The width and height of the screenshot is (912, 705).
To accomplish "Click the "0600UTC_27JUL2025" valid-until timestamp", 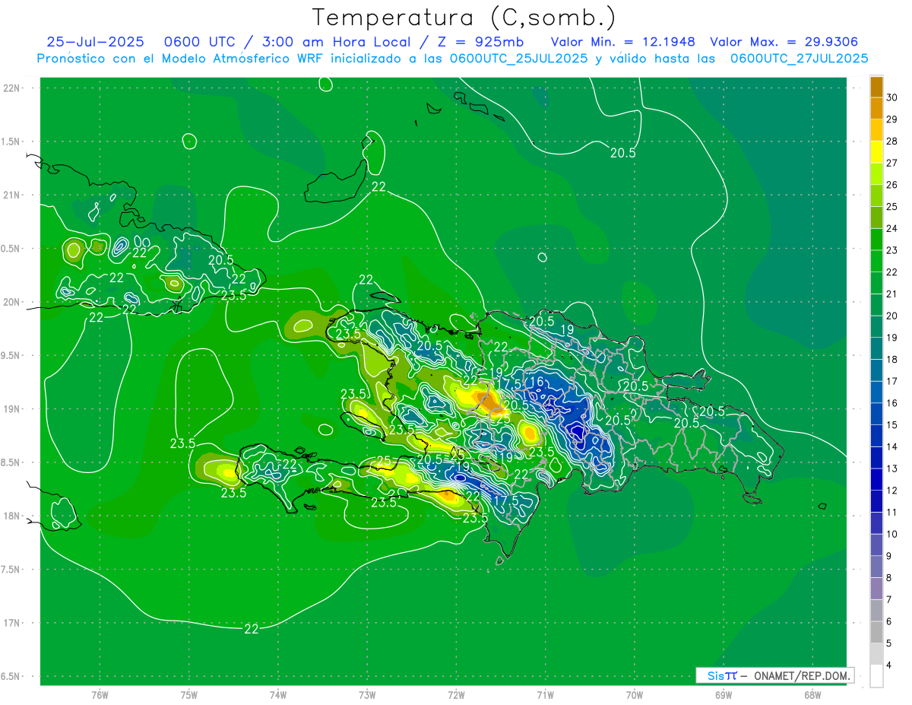I will [800, 59].
